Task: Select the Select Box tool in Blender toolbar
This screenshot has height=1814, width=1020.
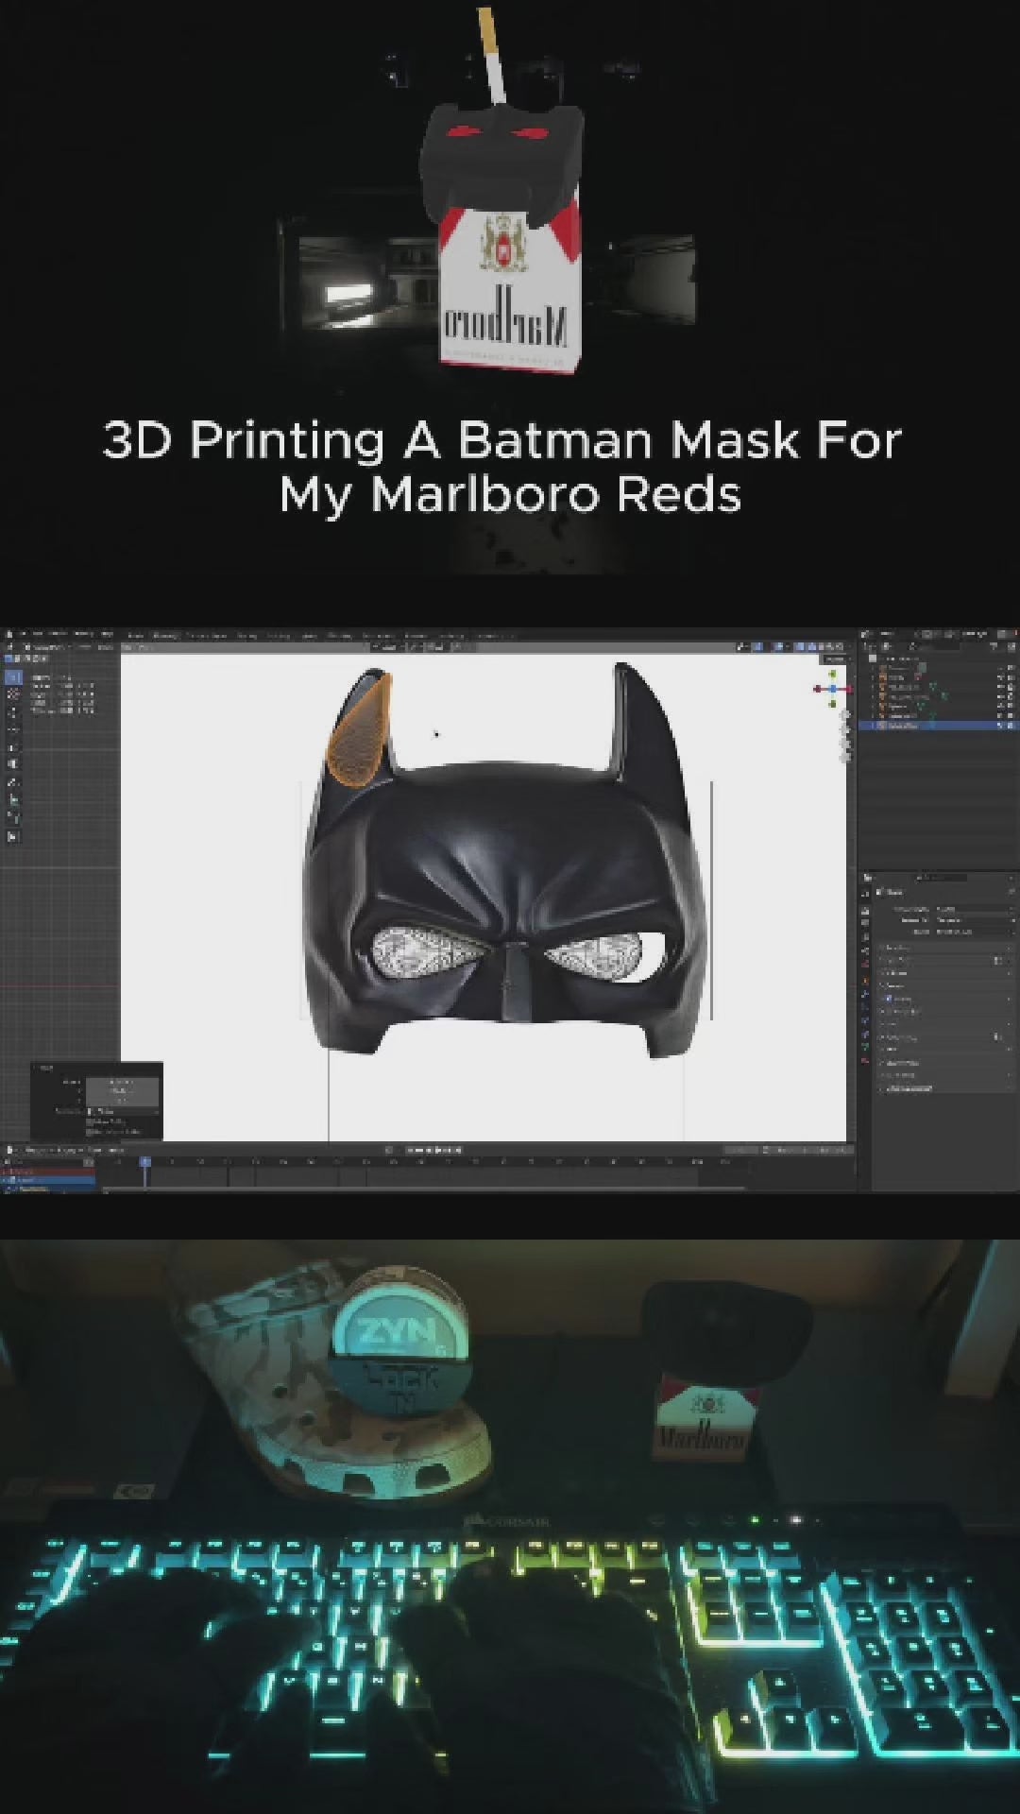Action: pyautogui.click(x=13, y=677)
